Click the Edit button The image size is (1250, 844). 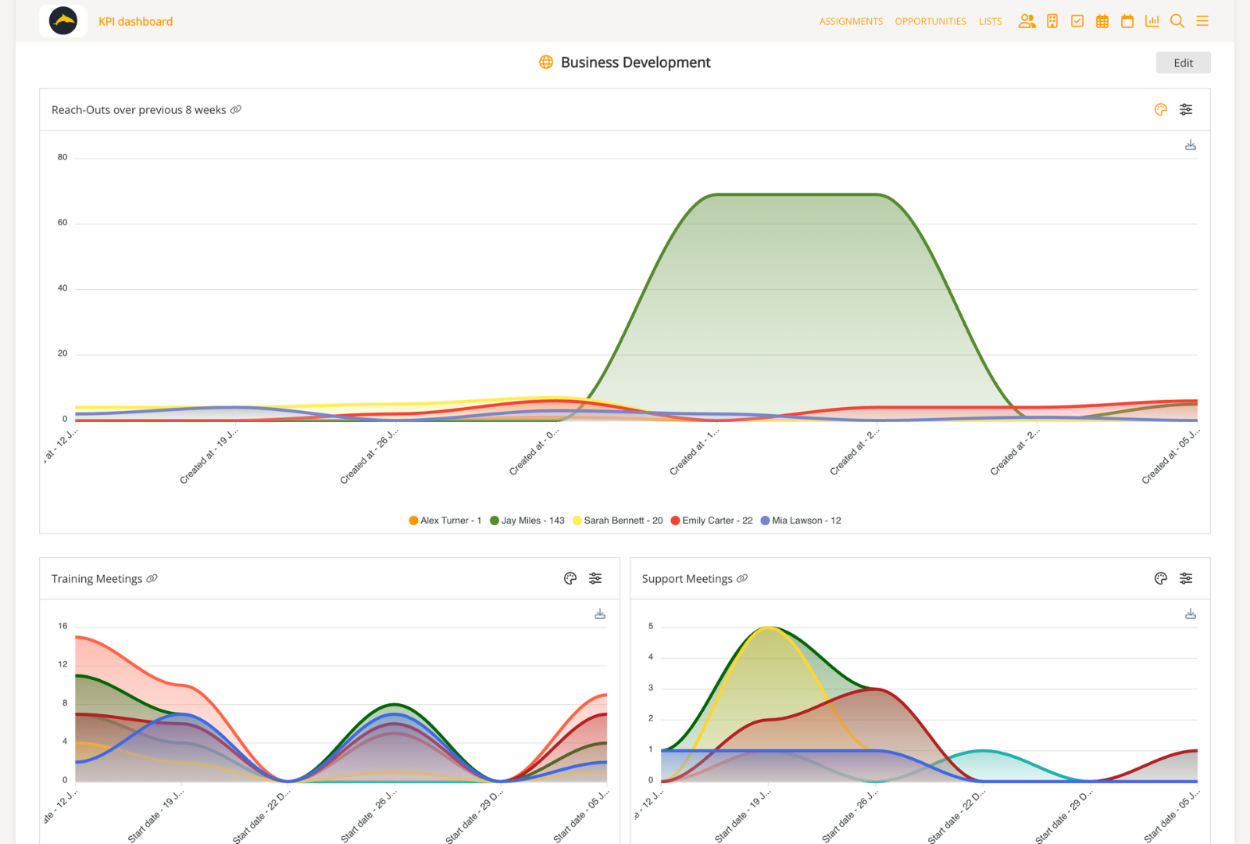click(x=1183, y=63)
